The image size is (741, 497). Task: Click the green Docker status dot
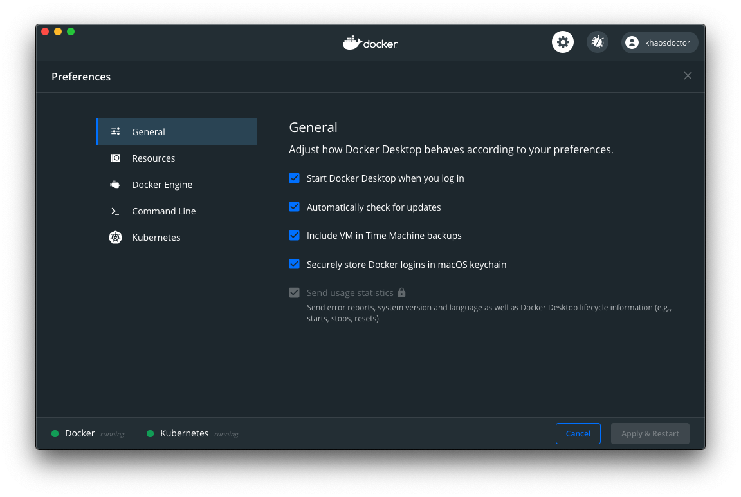55,434
